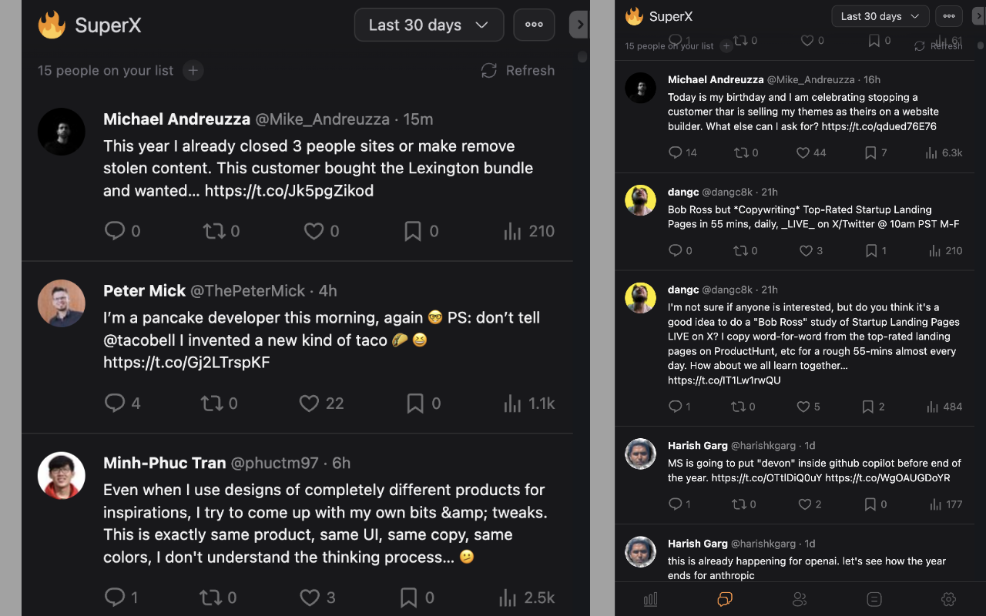Open analytics via the bar chart icon

[x=650, y=598]
